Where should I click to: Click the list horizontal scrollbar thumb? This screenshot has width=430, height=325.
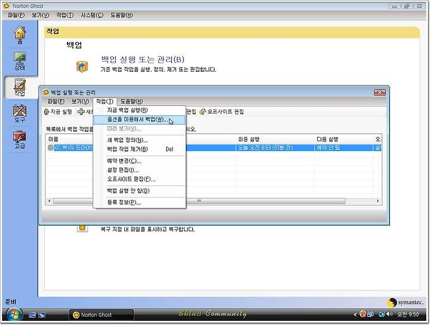(199, 201)
